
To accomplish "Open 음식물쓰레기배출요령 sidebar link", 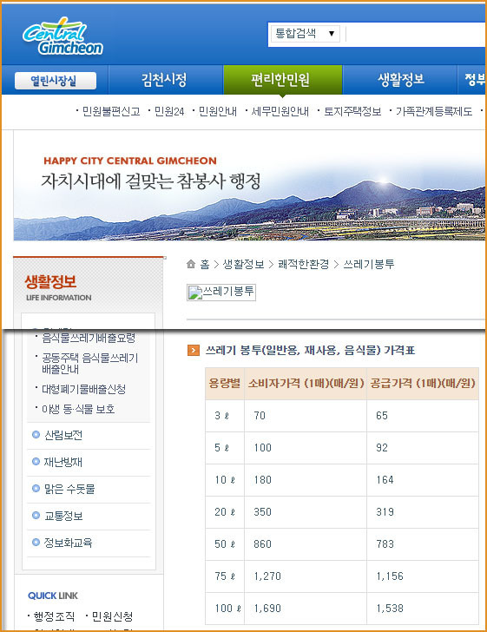I will 89,338.
